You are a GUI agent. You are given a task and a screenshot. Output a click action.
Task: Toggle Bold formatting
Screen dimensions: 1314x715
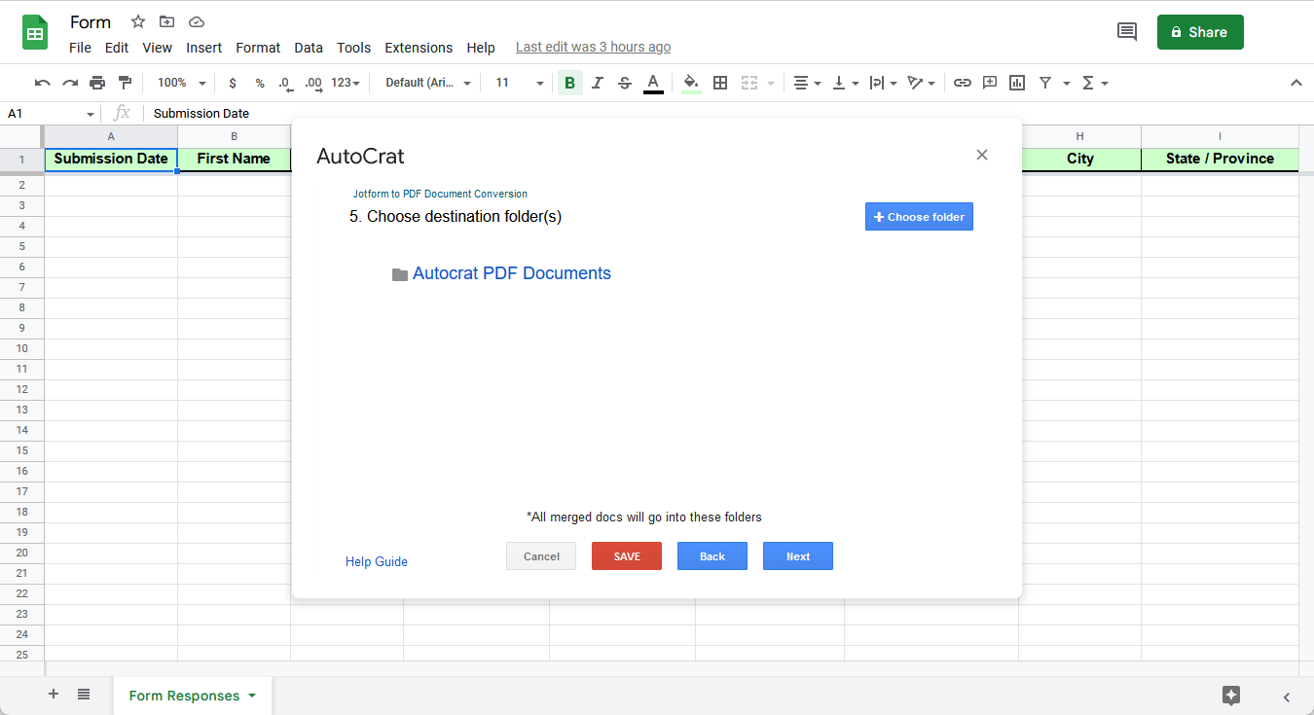pos(569,83)
